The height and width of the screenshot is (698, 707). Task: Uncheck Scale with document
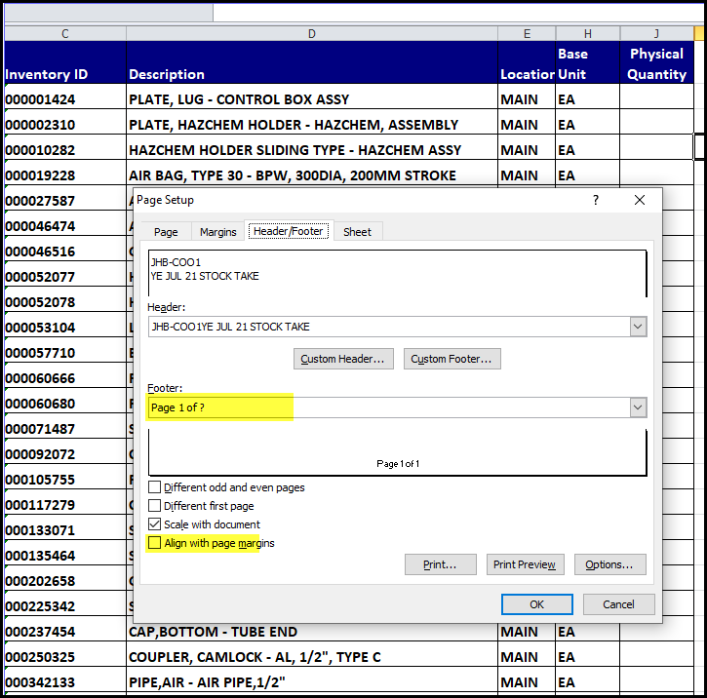[155, 524]
